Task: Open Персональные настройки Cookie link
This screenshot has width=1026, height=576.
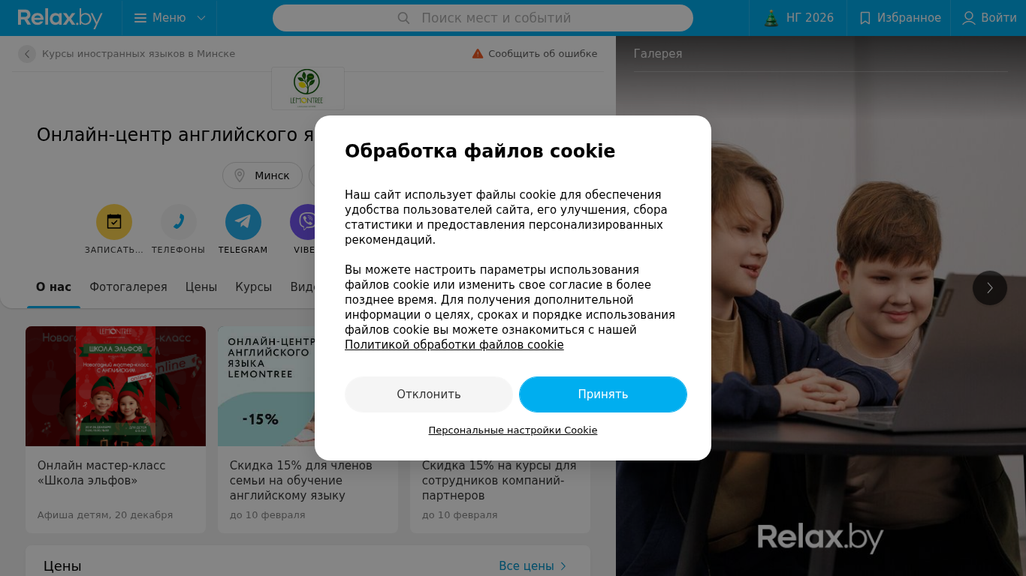Action: click(x=513, y=430)
